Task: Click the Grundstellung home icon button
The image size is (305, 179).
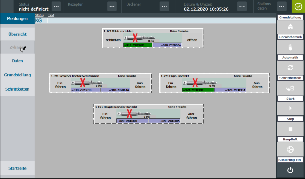Action: coord(290,27)
